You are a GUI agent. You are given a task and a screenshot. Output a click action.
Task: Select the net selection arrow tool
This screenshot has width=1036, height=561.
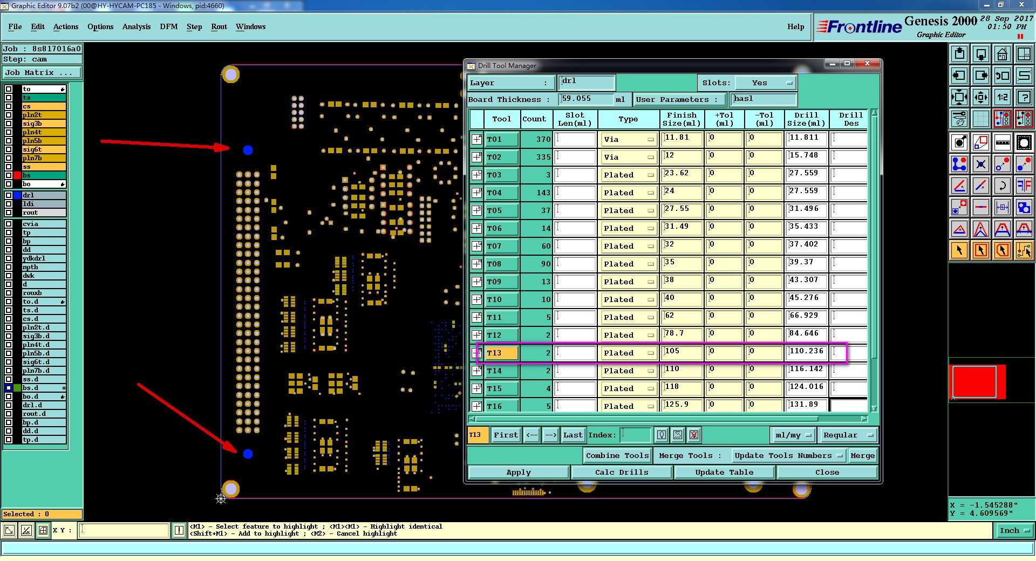1024,250
